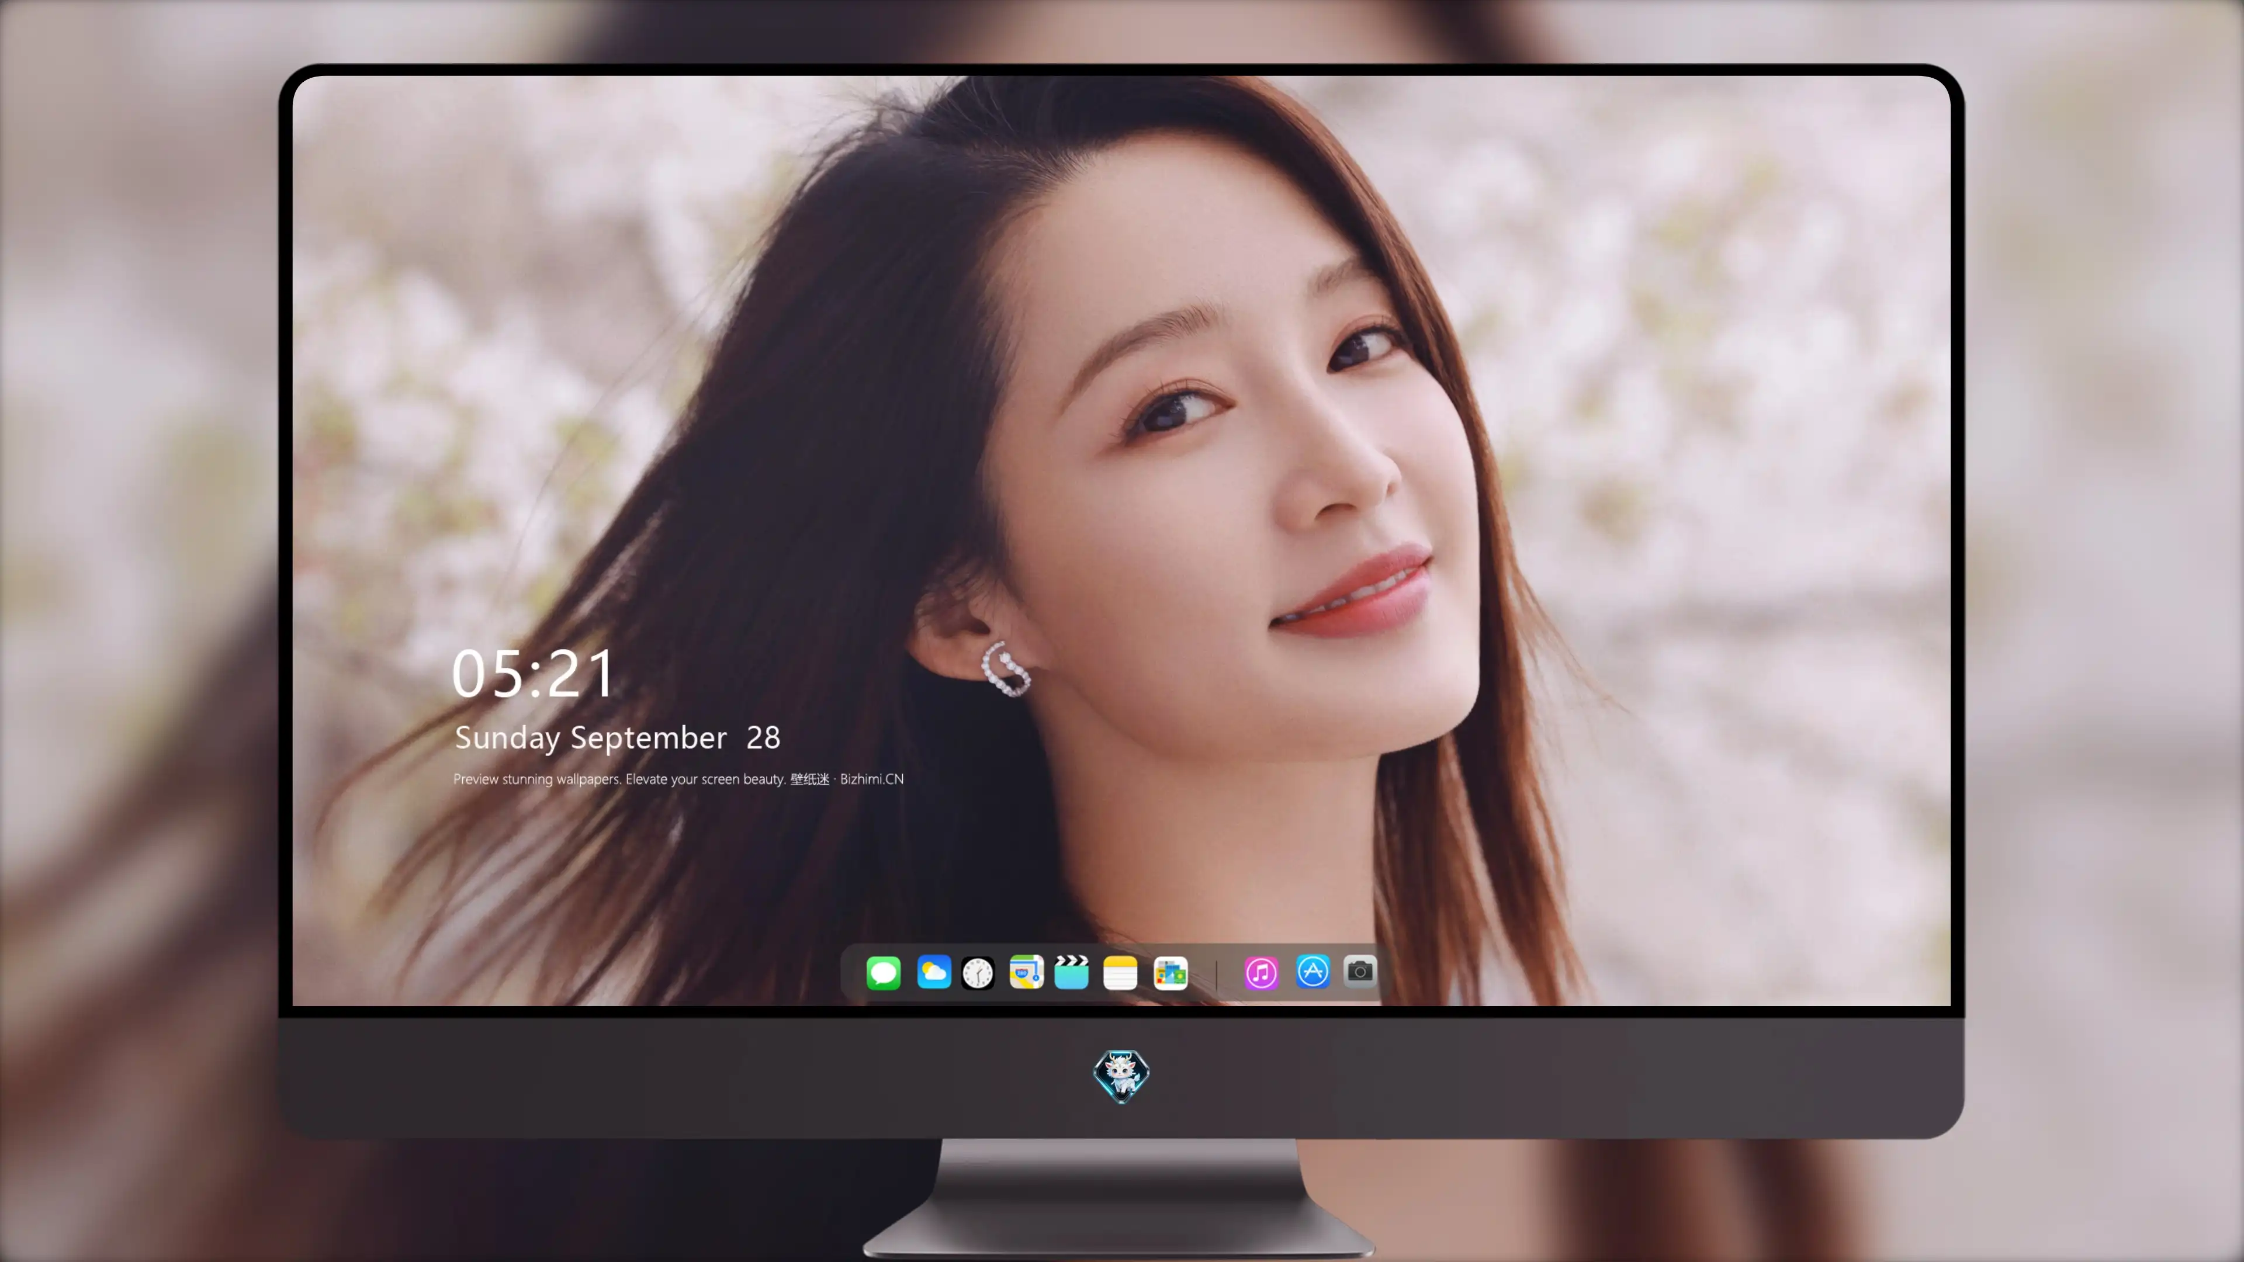Click the dragon mascot logo on monitor chin

1121,1076
